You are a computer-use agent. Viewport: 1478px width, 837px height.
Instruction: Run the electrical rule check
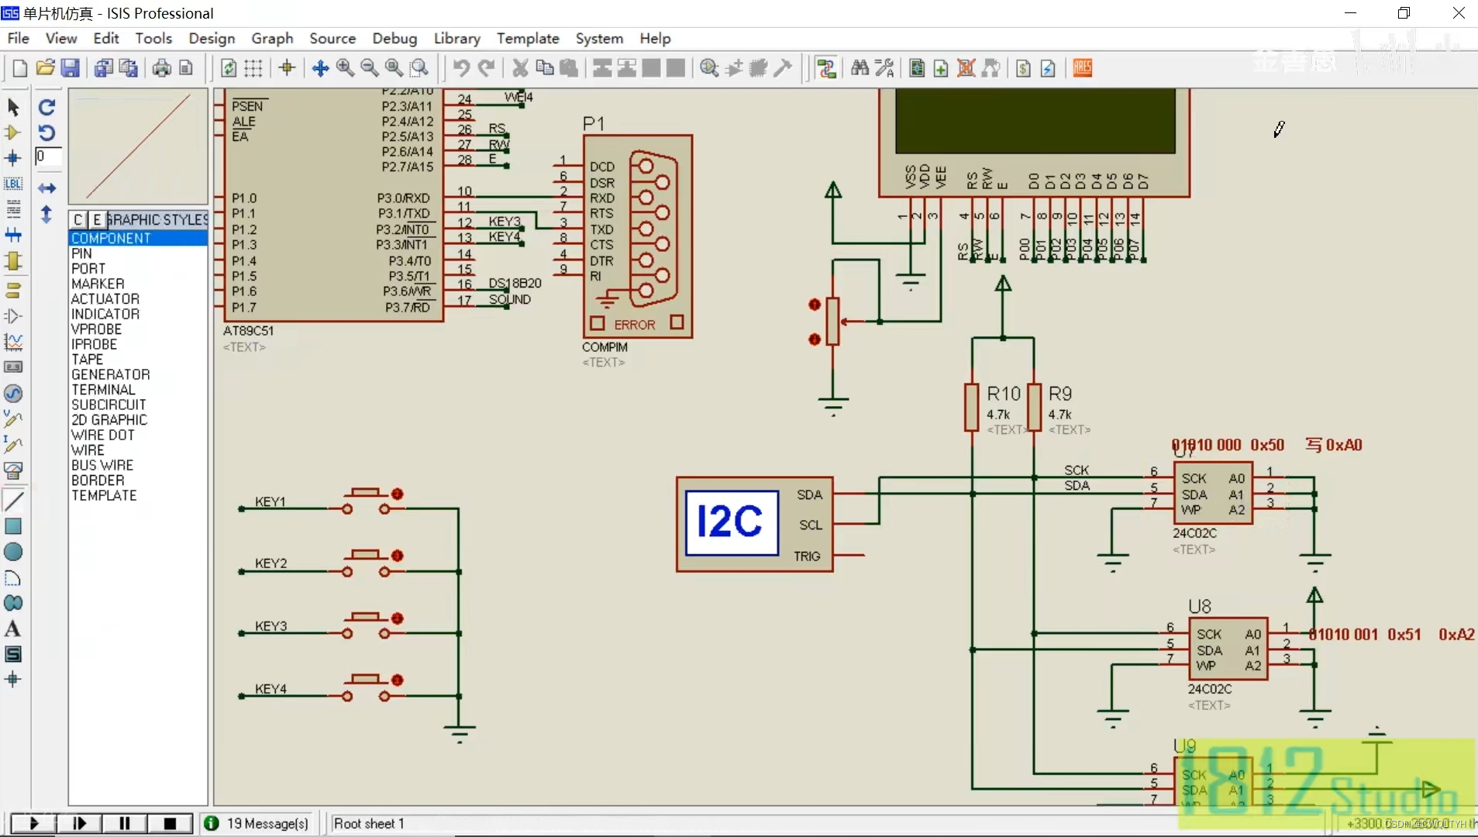(x=1048, y=68)
